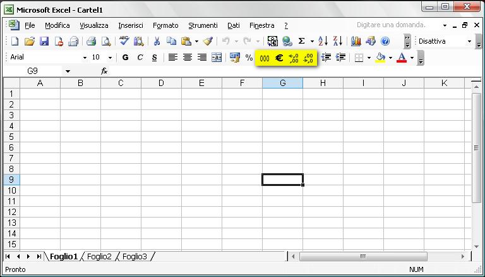Expand the Name Box dropdown arrow
The width and height of the screenshot is (485, 277).
point(68,71)
